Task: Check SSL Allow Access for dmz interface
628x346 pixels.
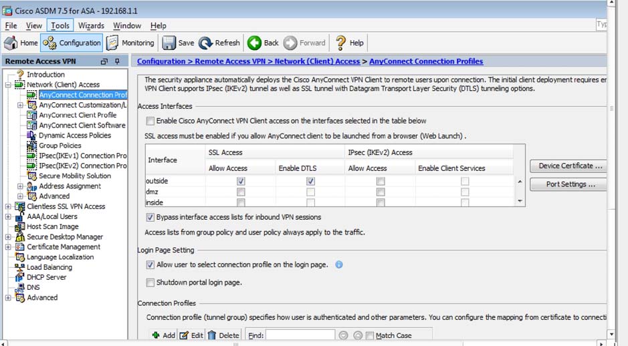Action: (241, 192)
